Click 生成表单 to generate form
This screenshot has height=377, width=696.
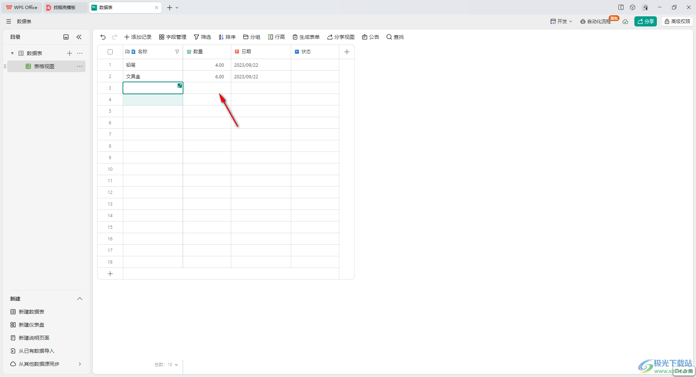coord(306,37)
